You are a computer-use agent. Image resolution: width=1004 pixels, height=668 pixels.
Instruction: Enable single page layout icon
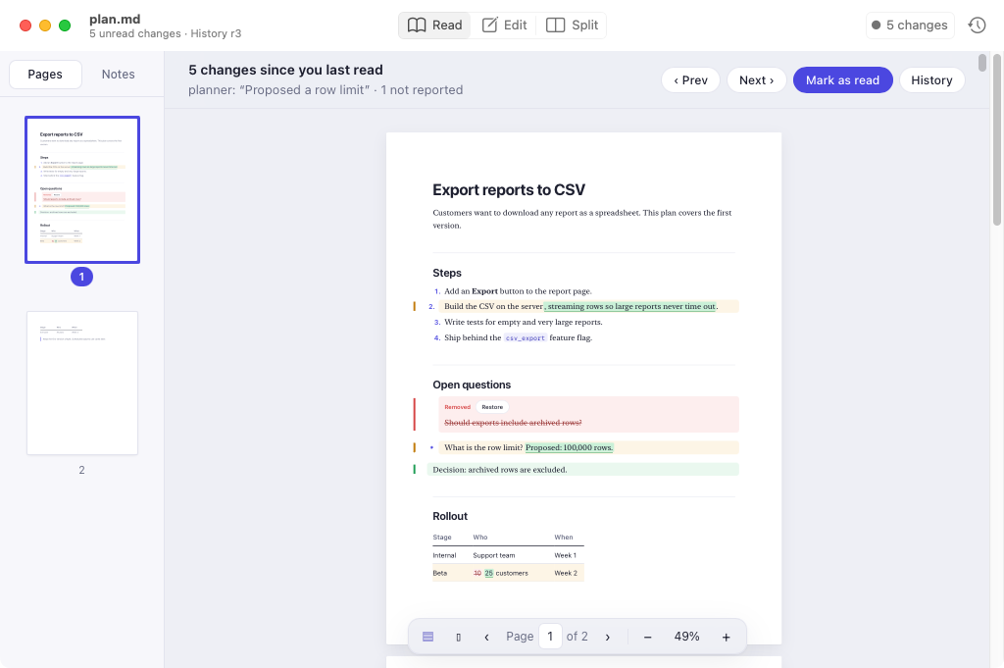tap(459, 637)
